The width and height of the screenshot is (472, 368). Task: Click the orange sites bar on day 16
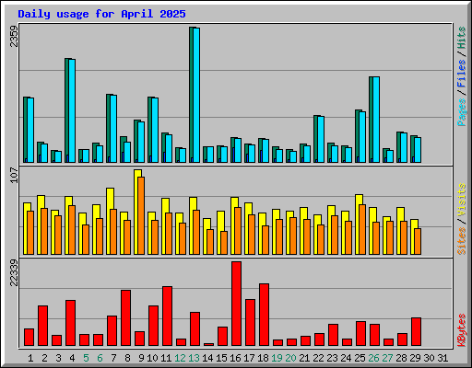238,231
